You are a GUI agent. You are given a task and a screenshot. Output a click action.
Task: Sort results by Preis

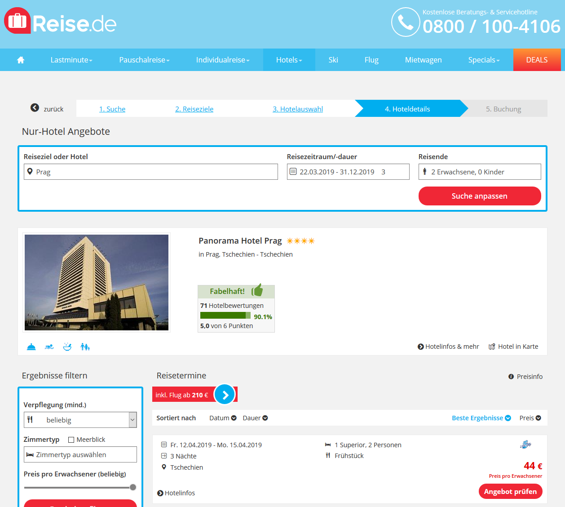(x=530, y=418)
